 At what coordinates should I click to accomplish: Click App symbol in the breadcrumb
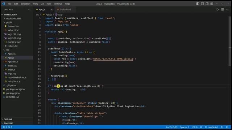click(60, 14)
